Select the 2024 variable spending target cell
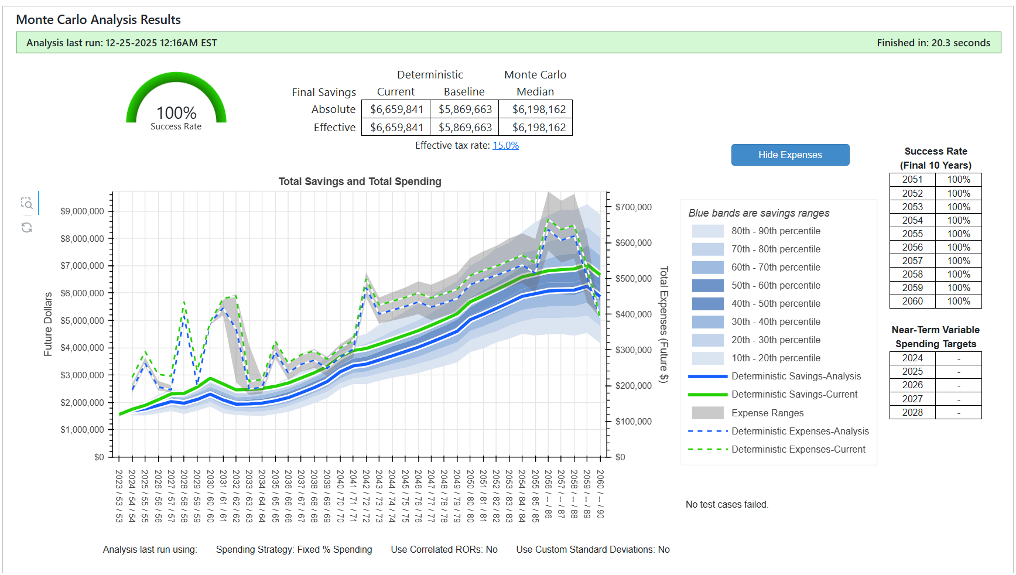The height and width of the screenshot is (575, 1016). (959, 358)
